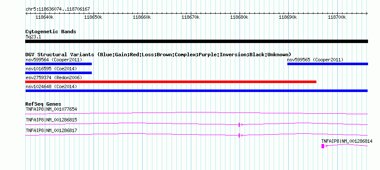
Task: Open the TNFAIP8|NM_001077654 gene label
Action: click(51, 109)
